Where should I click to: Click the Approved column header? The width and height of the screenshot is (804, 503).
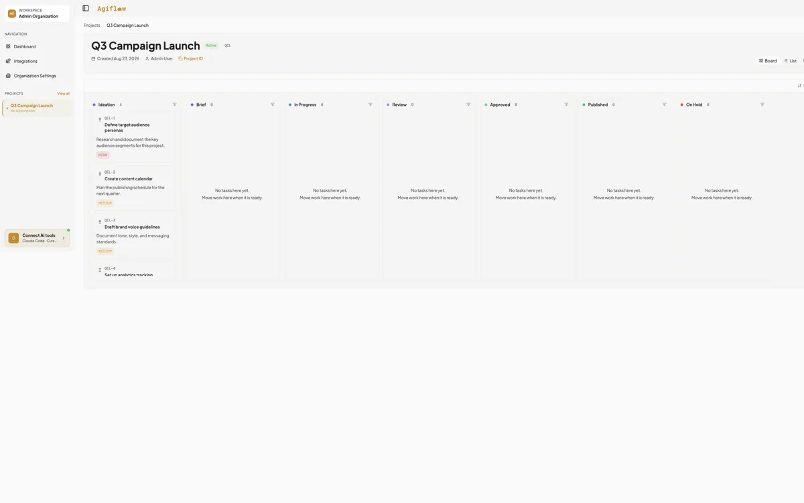(x=500, y=105)
